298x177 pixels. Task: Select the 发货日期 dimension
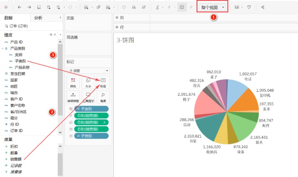[x=18, y=74]
